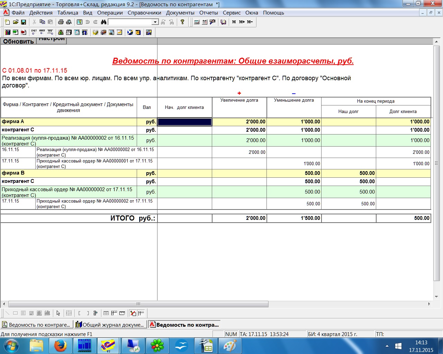This screenshot has height=354, width=443.
Task: Open the calculator icon in toolbar
Action: [x=197, y=22]
